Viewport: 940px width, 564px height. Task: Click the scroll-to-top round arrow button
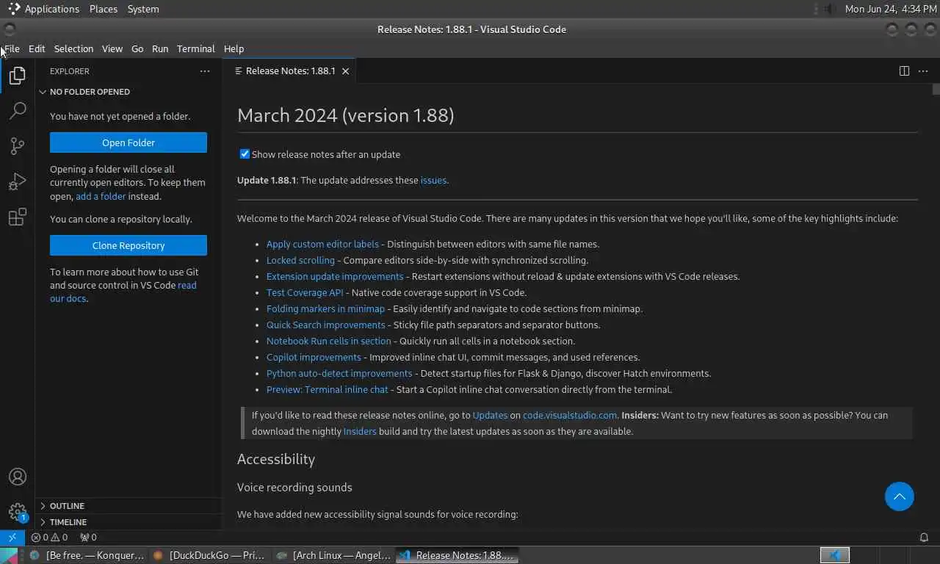(x=899, y=496)
